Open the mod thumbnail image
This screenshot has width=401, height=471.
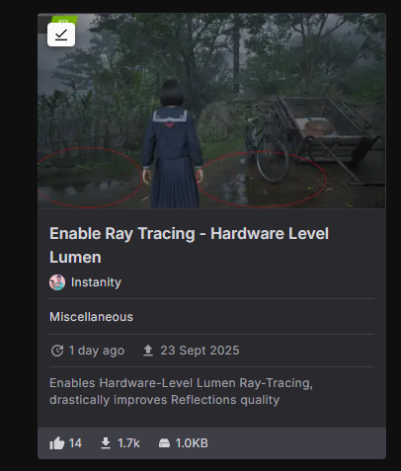pyautogui.click(x=211, y=111)
